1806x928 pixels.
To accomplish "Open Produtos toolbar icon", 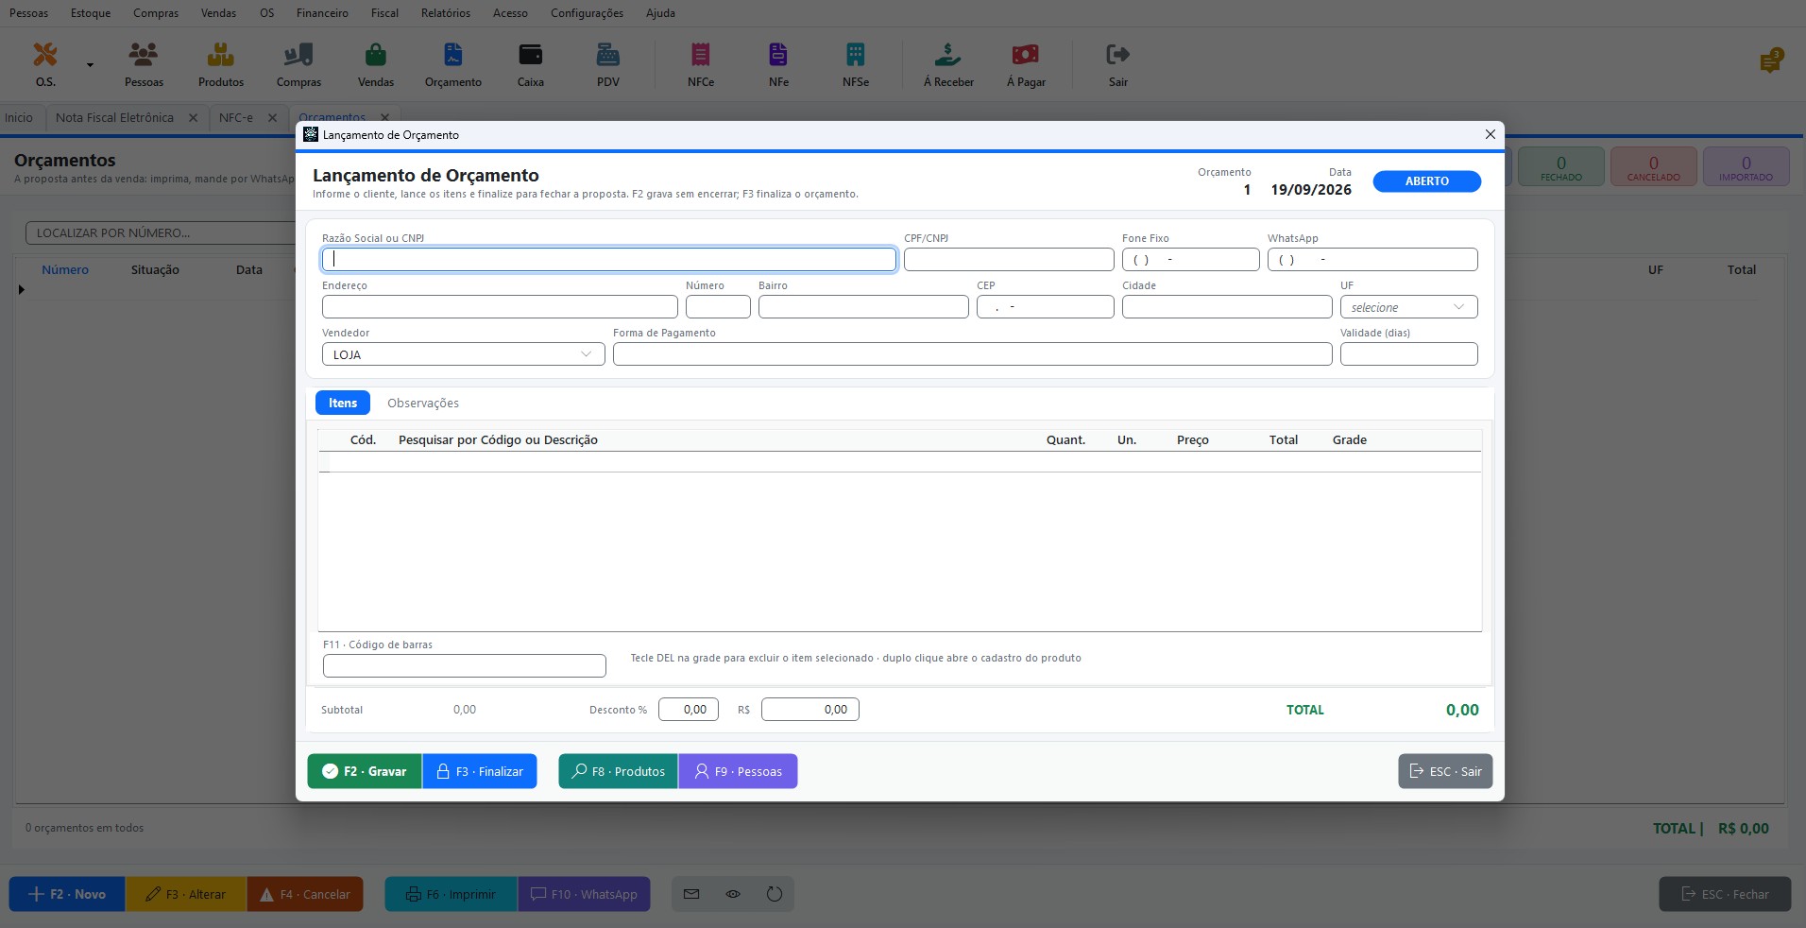I will point(221,63).
